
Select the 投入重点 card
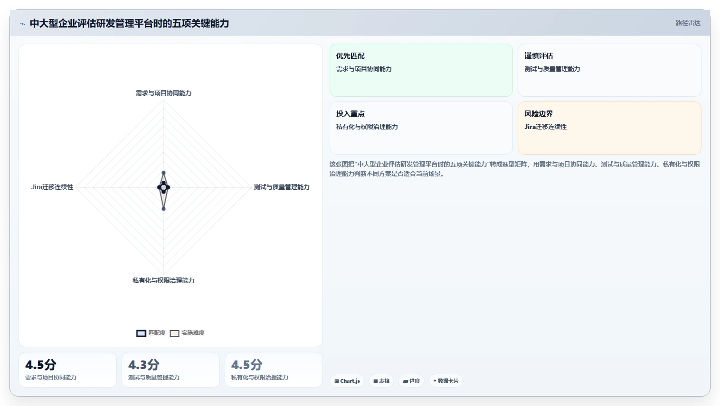(x=421, y=128)
